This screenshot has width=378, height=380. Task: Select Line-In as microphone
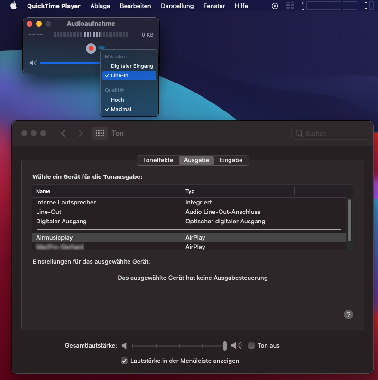129,75
